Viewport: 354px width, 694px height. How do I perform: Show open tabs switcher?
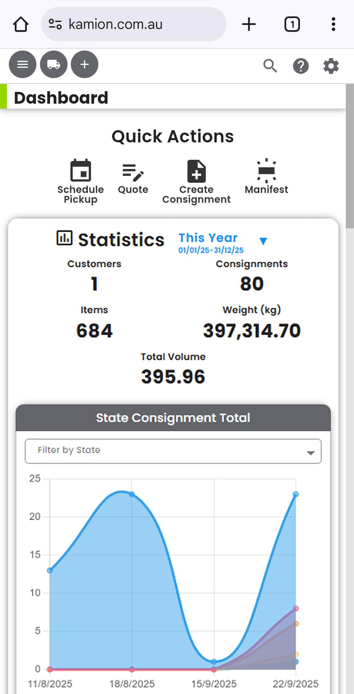tap(292, 24)
